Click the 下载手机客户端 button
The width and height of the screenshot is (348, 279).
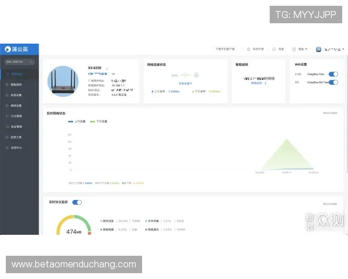tap(225, 49)
